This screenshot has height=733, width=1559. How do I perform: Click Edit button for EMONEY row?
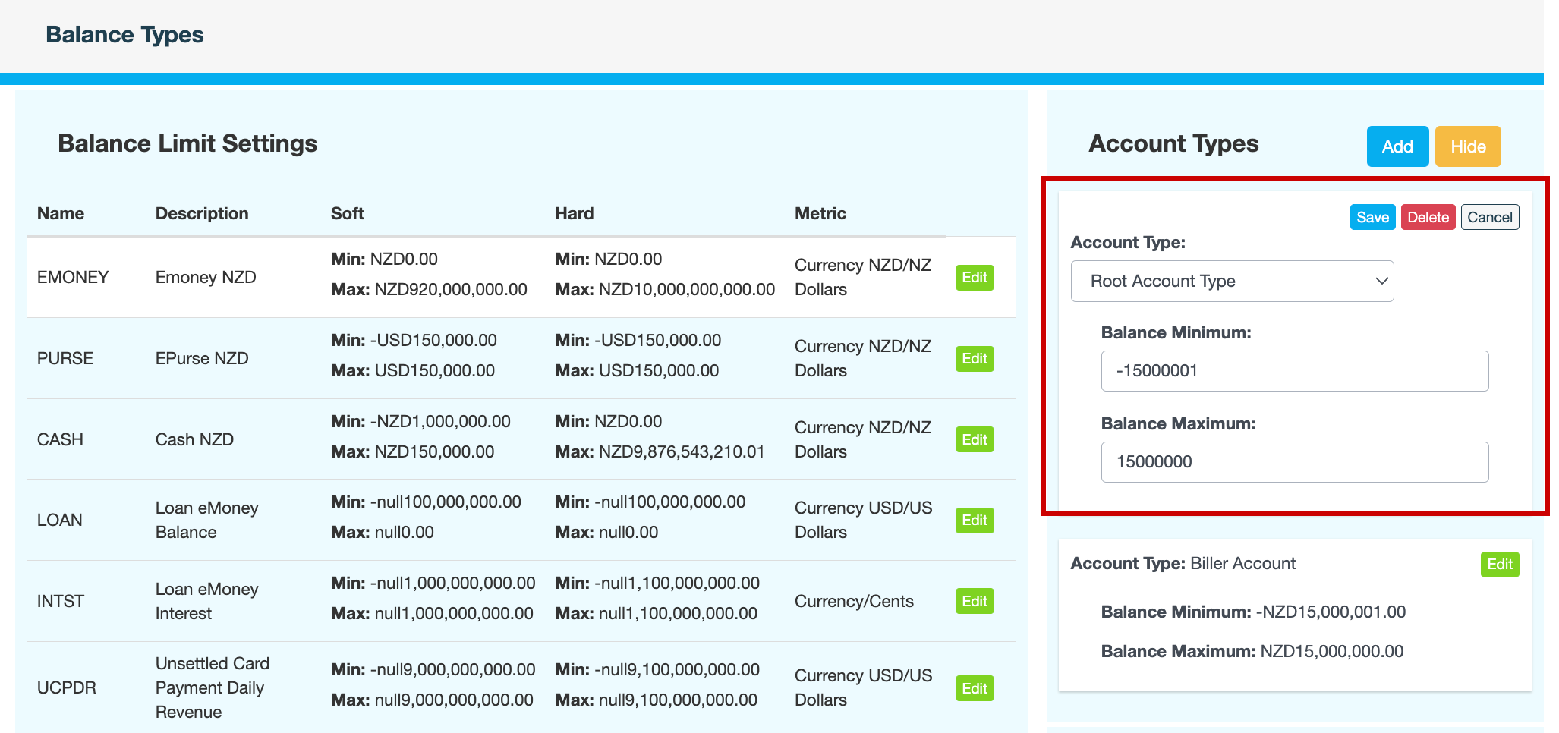tap(974, 278)
